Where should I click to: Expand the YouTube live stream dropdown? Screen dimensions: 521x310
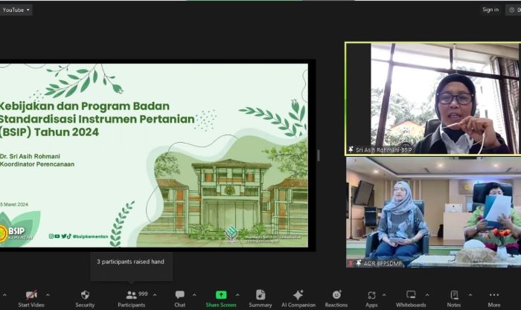[16, 10]
